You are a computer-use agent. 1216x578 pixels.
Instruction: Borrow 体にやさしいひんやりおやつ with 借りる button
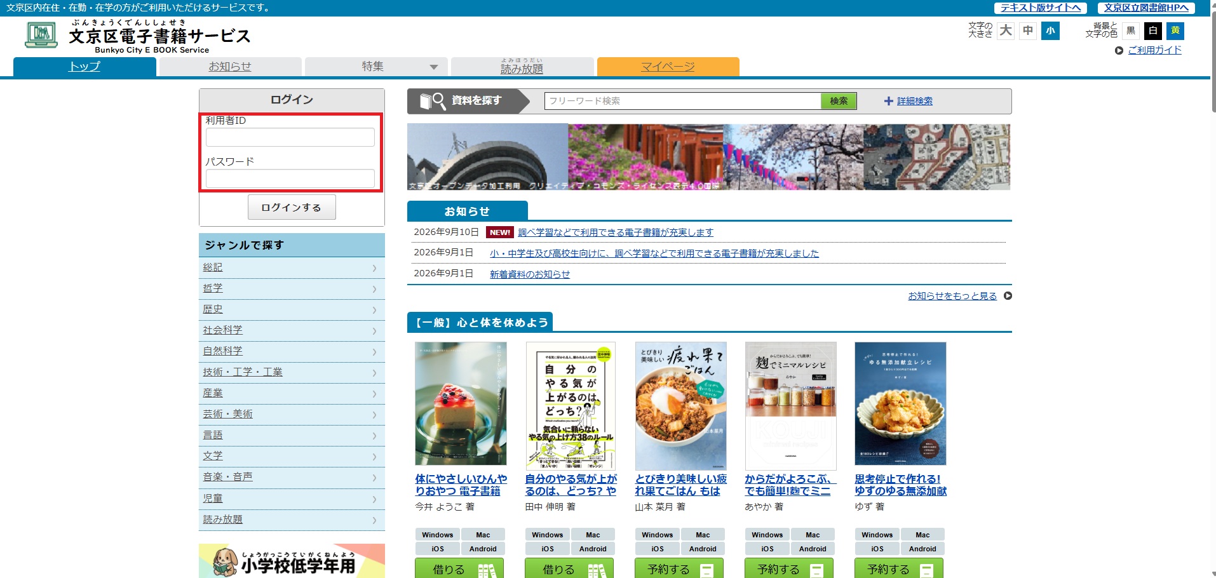pyautogui.click(x=459, y=569)
